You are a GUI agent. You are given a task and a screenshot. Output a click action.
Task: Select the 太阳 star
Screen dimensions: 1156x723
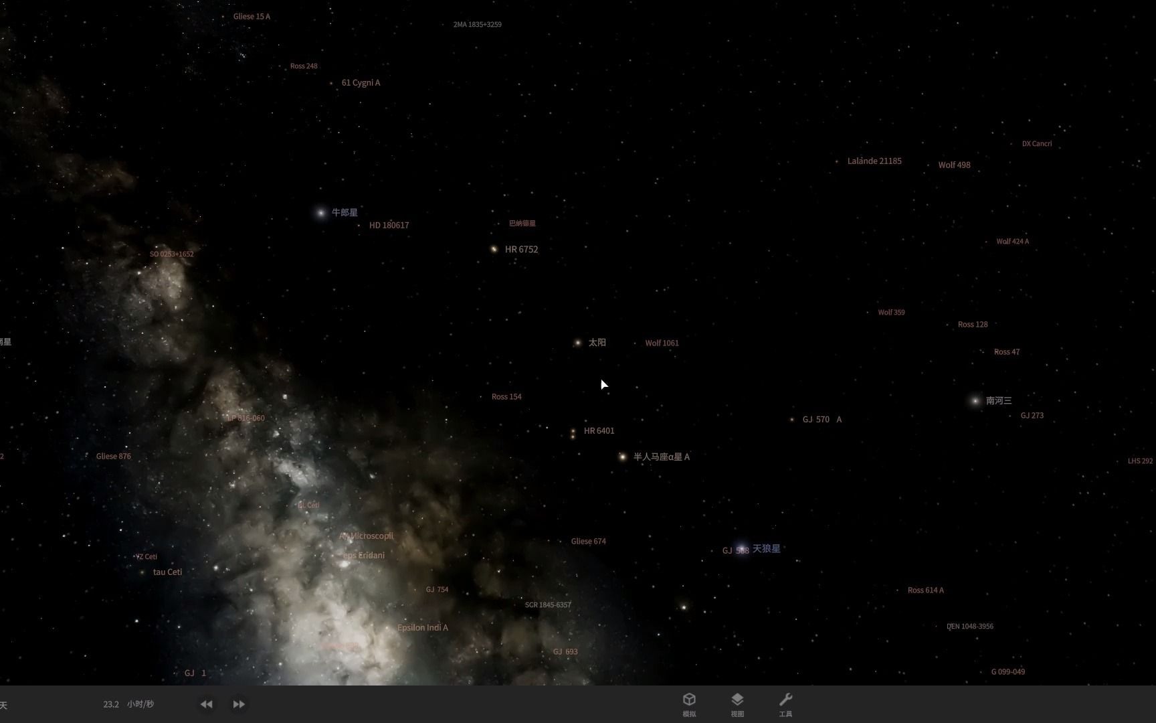[x=577, y=343]
